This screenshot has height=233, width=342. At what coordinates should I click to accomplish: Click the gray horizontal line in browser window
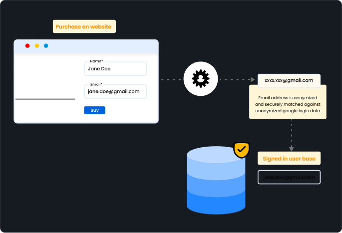(45, 99)
